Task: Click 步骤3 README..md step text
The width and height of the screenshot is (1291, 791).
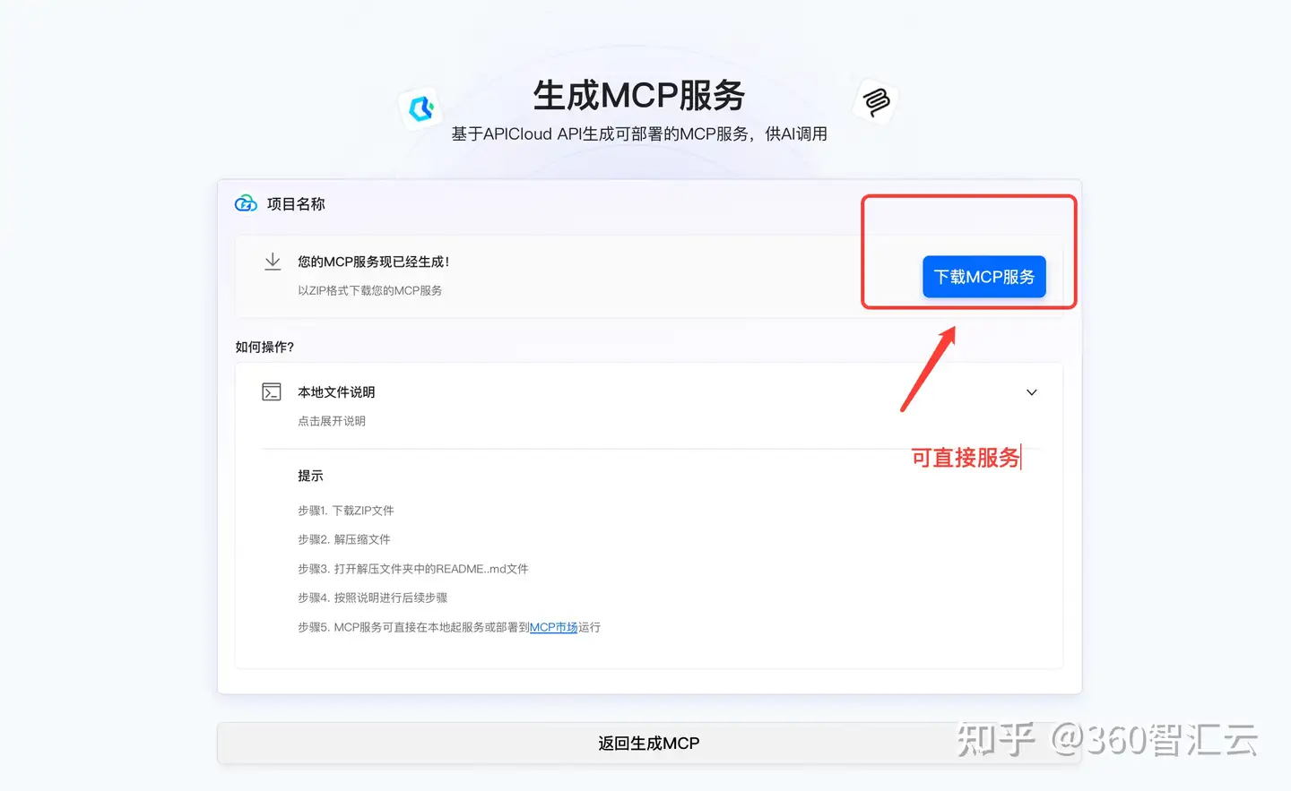Action: tap(413, 569)
